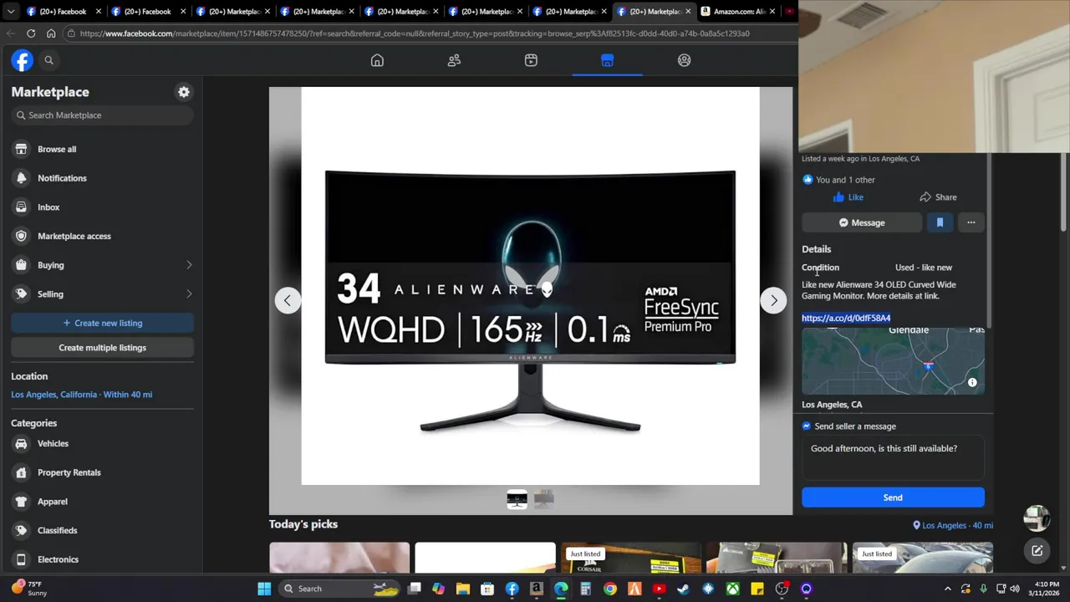The image size is (1070, 602).
Task: Open Marketplace access item
Action: [102, 236]
